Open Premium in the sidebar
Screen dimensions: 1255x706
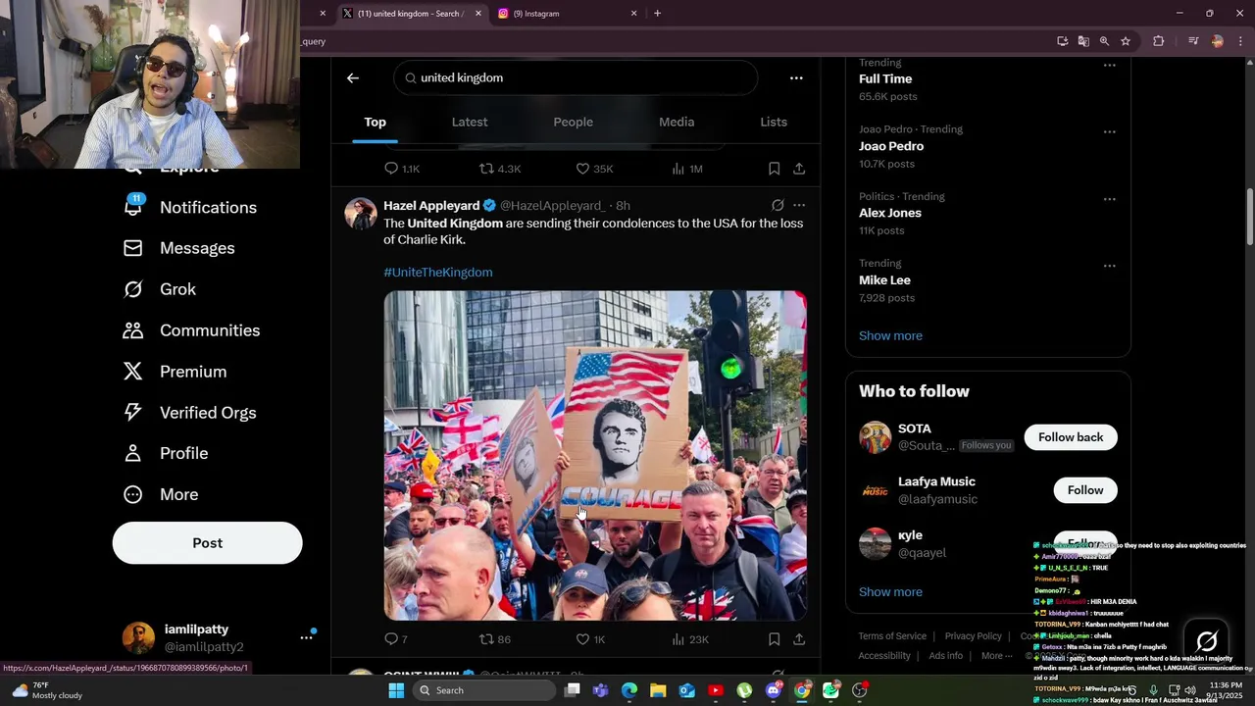click(176, 373)
